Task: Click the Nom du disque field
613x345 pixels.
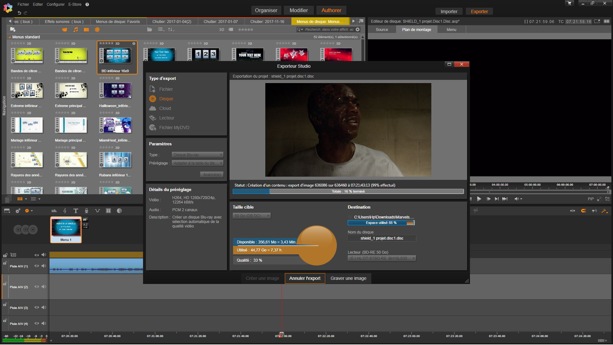Action: (x=382, y=238)
